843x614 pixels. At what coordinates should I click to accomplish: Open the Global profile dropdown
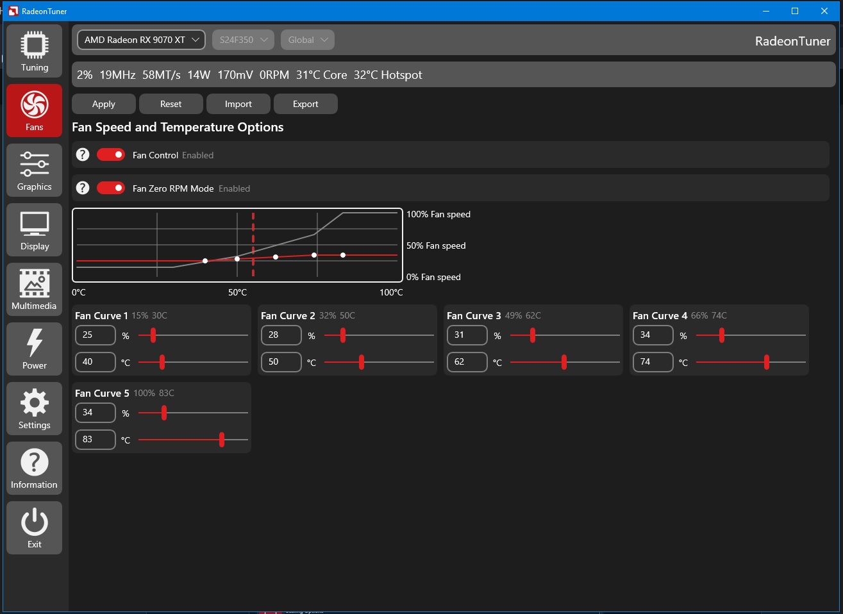point(308,40)
